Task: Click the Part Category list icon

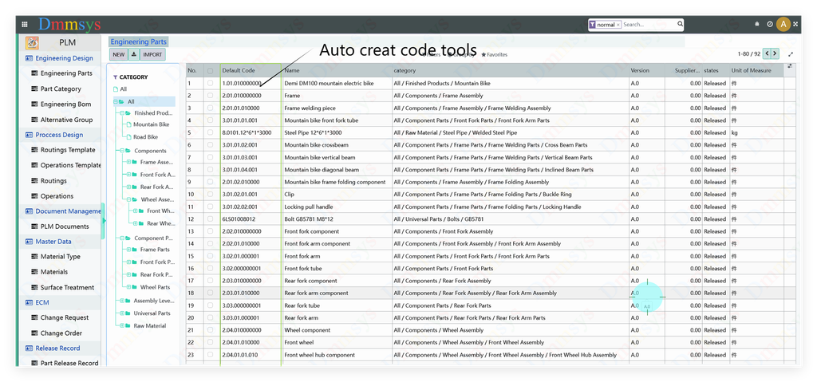Action: coord(35,89)
